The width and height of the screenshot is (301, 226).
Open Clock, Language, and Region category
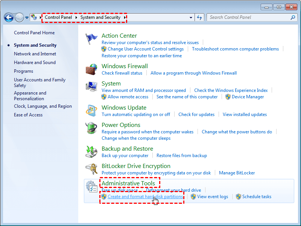tap(43, 106)
